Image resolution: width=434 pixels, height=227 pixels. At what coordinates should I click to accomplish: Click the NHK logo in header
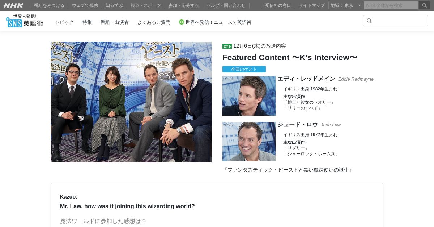pos(13,5)
